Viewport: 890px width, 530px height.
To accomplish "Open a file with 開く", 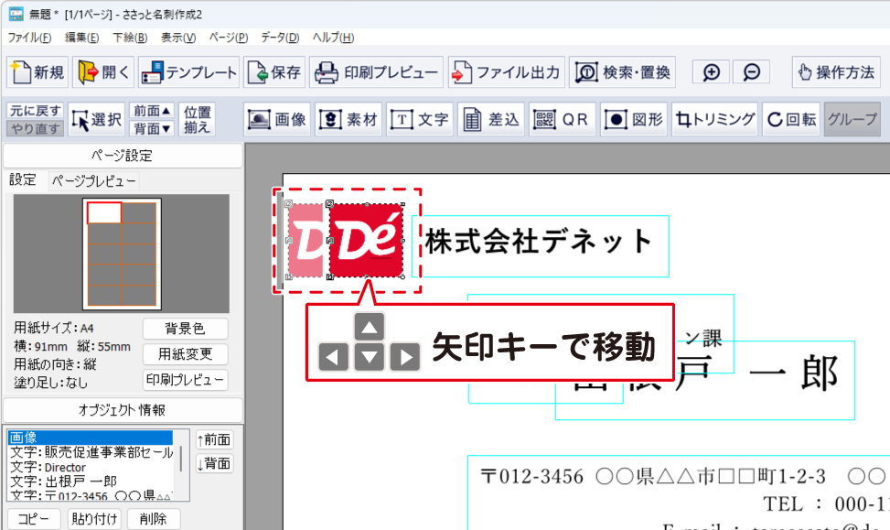I will click(103, 72).
